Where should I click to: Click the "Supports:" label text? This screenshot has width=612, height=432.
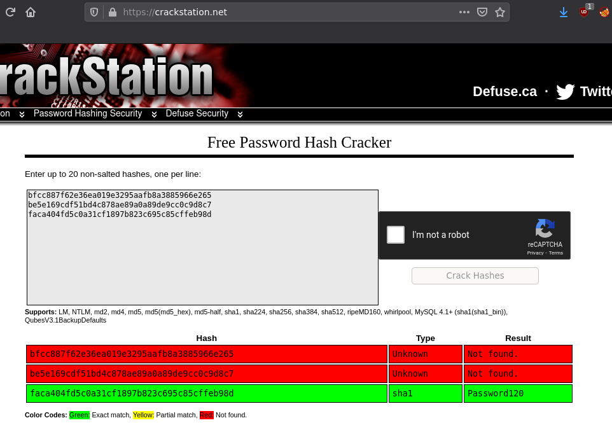tap(41, 312)
